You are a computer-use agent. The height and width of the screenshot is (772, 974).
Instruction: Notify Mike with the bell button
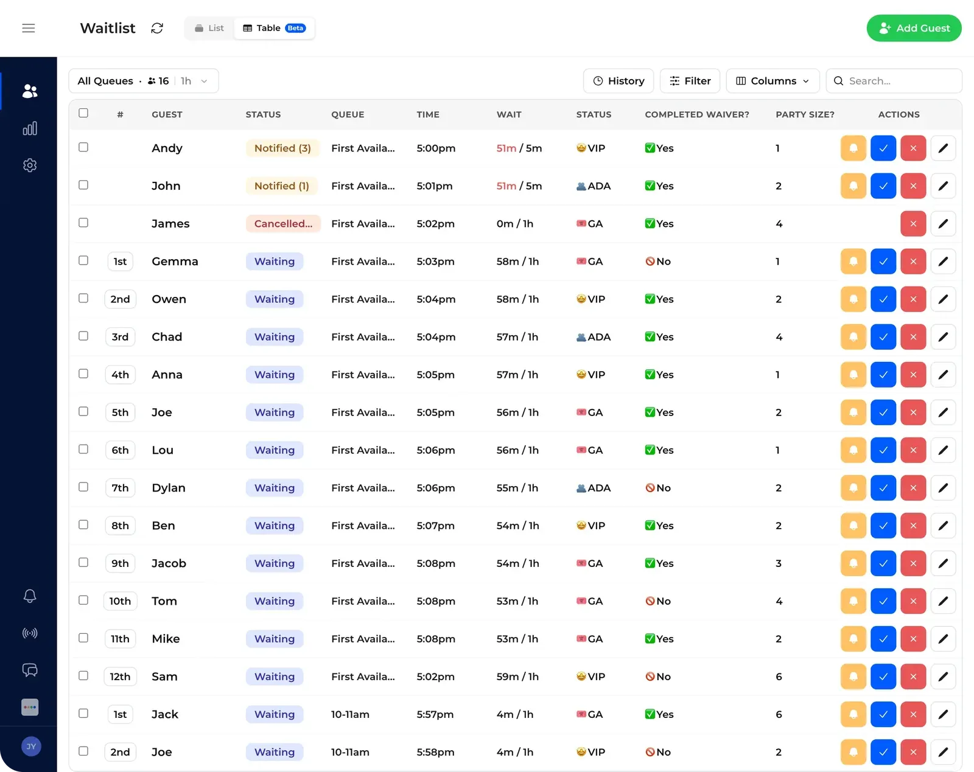(853, 639)
